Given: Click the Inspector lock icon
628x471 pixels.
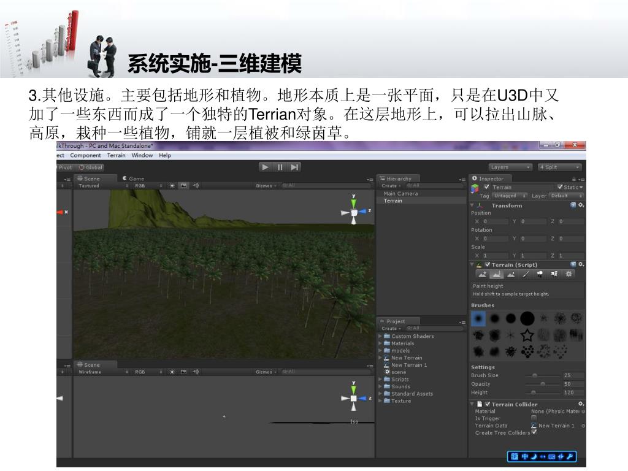Looking at the screenshot, I should point(574,179).
